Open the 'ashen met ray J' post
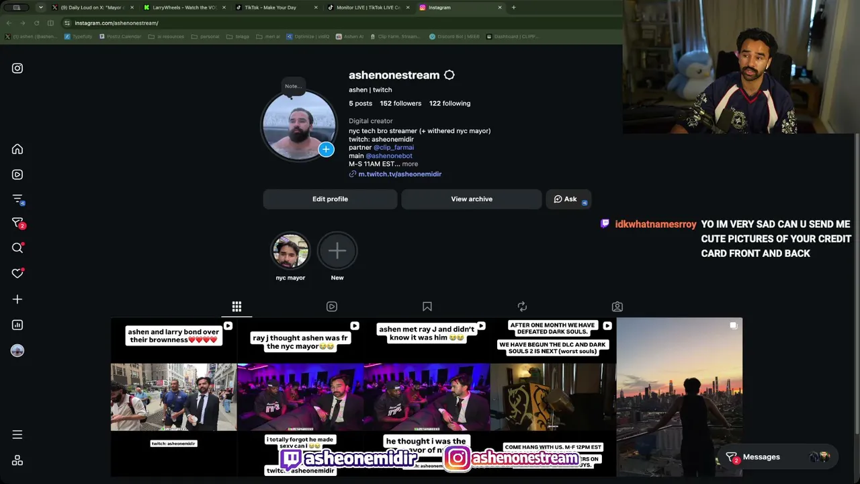The height and width of the screenshot is (484, 860). (427, 397)
